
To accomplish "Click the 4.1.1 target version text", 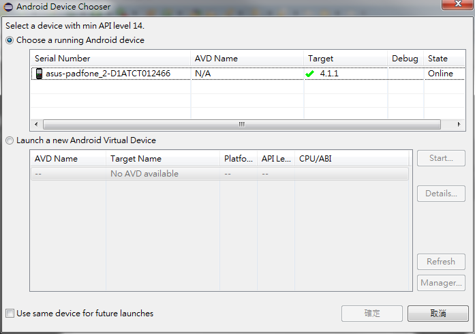I will tap(329, 74).
